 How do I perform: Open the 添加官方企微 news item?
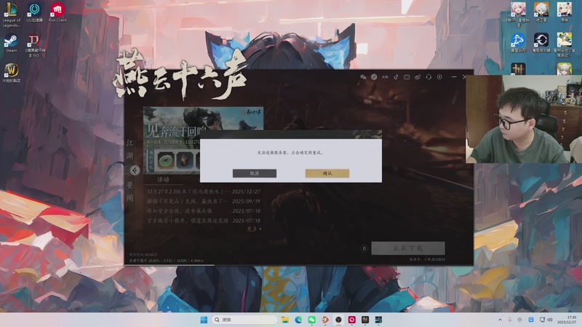tap(204, 211)
